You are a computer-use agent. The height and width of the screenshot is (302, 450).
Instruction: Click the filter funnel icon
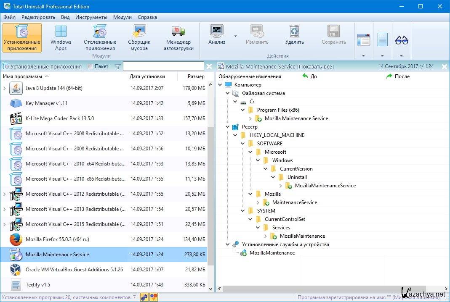coord(118,66)
